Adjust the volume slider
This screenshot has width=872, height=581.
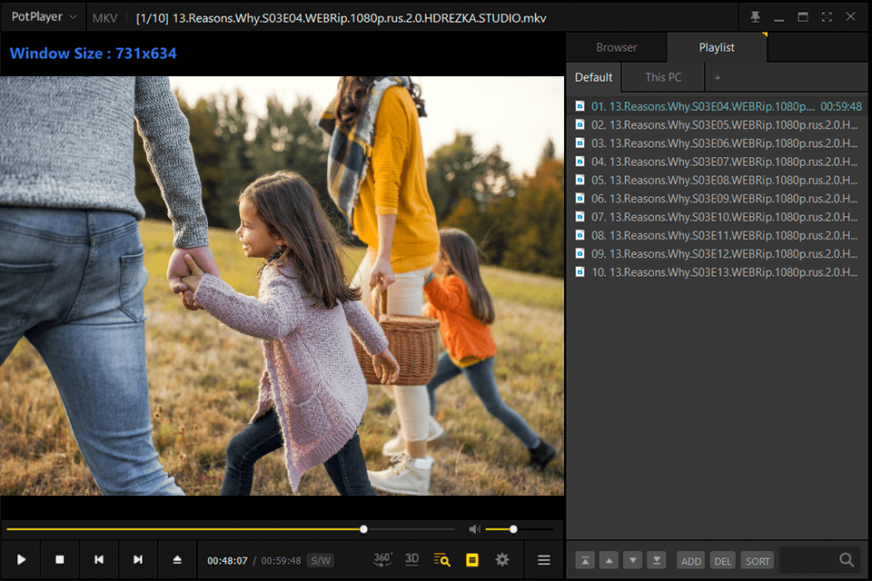(511, 528)
